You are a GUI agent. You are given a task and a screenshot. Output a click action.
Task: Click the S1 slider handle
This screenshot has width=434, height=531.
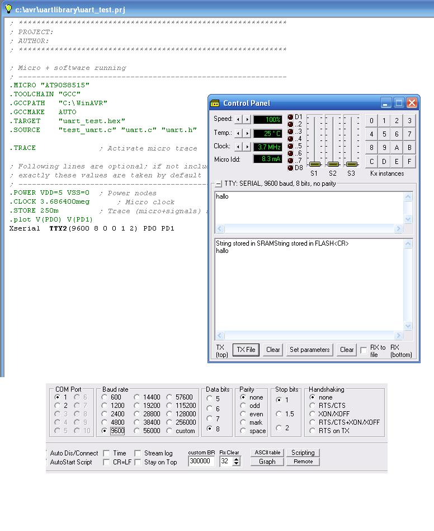click(x=315, y=165)
